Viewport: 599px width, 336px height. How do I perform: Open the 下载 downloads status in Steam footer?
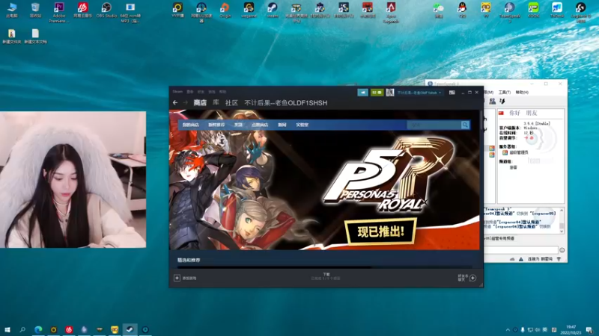tap(326, 276)
